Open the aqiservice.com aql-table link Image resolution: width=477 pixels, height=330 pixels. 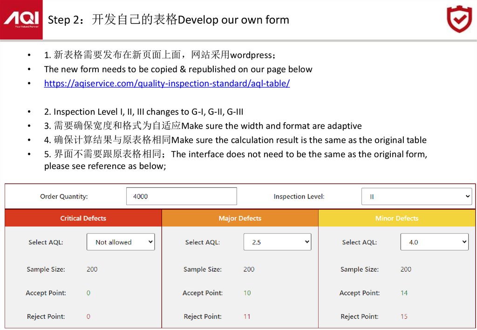(167, 83)
